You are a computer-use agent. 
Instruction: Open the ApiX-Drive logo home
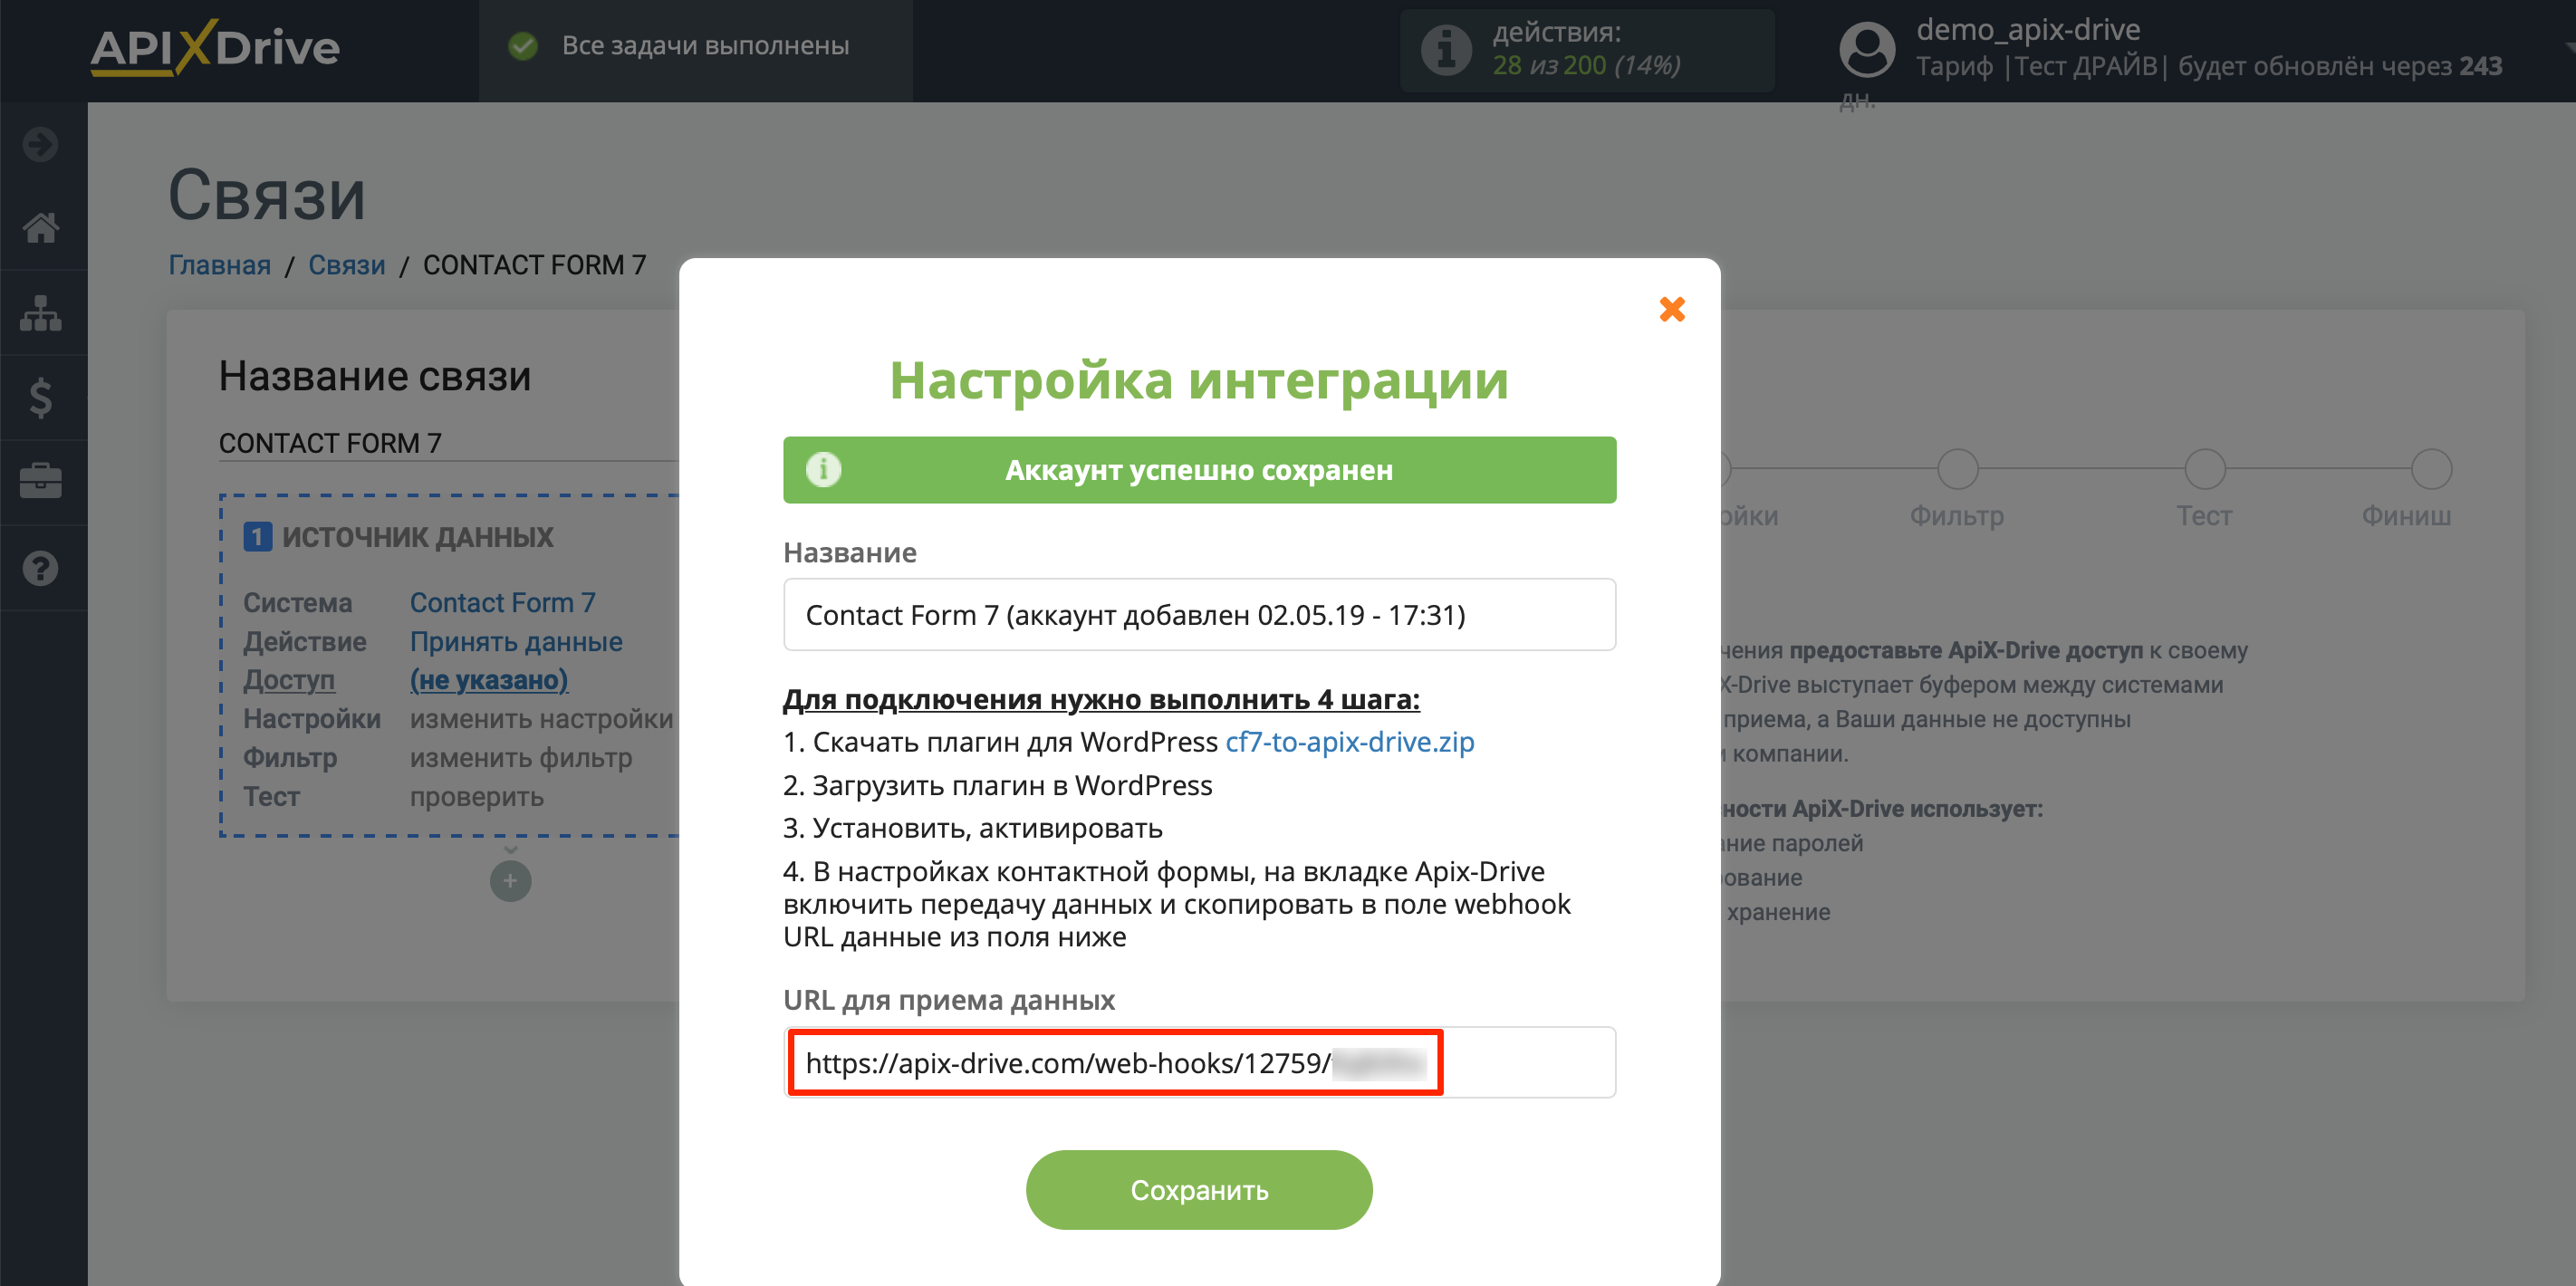[215, 47]
